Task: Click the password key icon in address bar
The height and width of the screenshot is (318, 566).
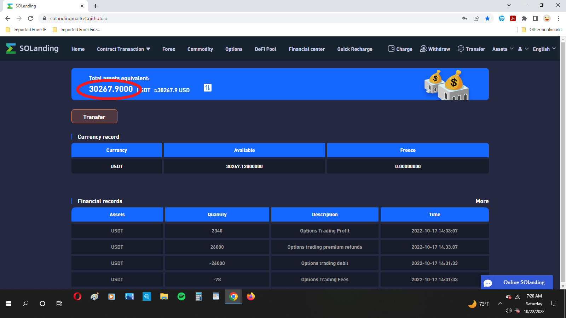Action: (x=465, y=18)
